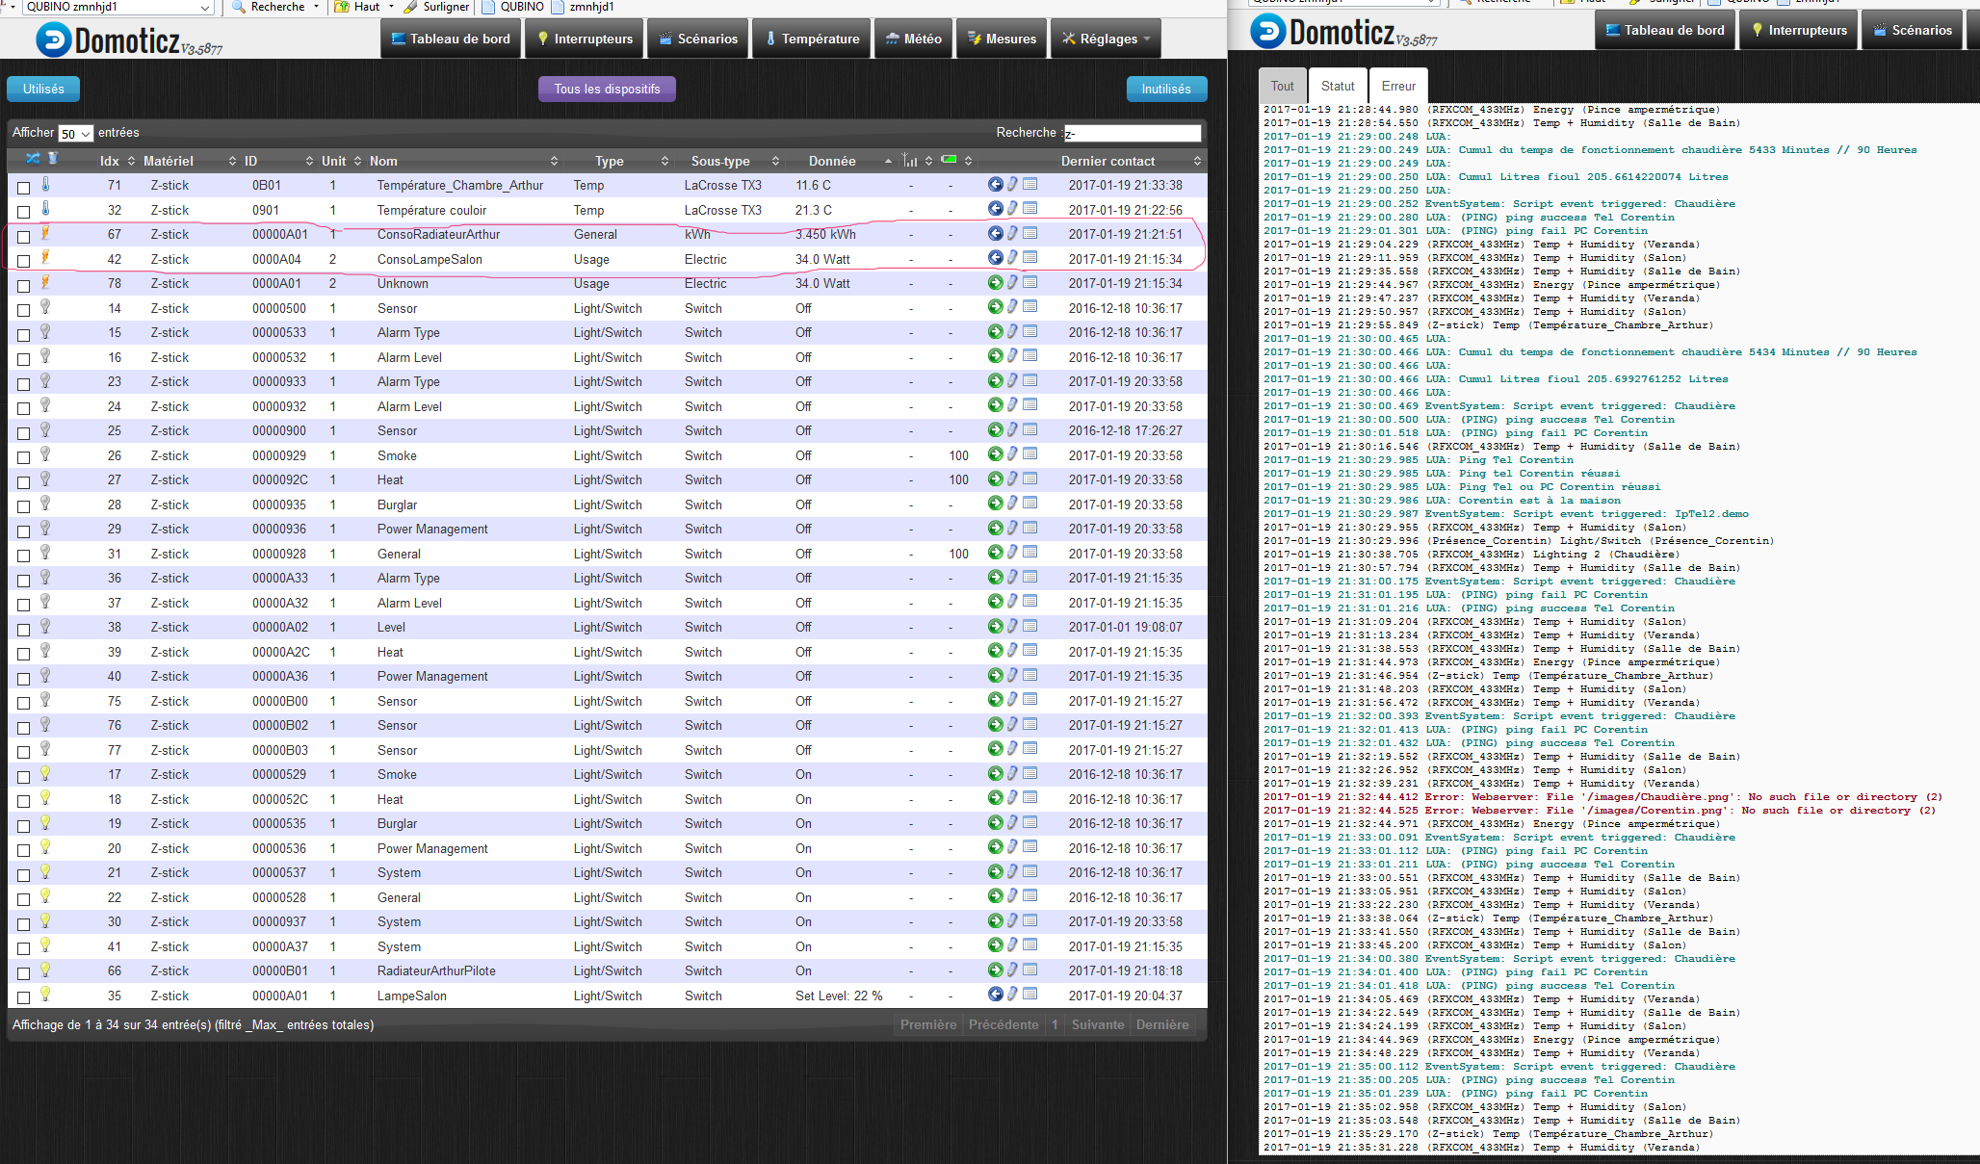
Task: Click the shuffle icon in table header
Action: (33, 158)
